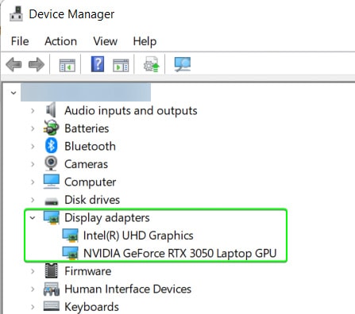Select Intel(R) UHD Graphics device
This screenshot has width=355, height=314.
(x=138, y=235)
